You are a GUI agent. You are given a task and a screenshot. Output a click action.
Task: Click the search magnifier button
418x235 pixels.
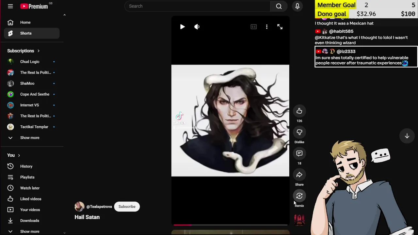[279, 6]
